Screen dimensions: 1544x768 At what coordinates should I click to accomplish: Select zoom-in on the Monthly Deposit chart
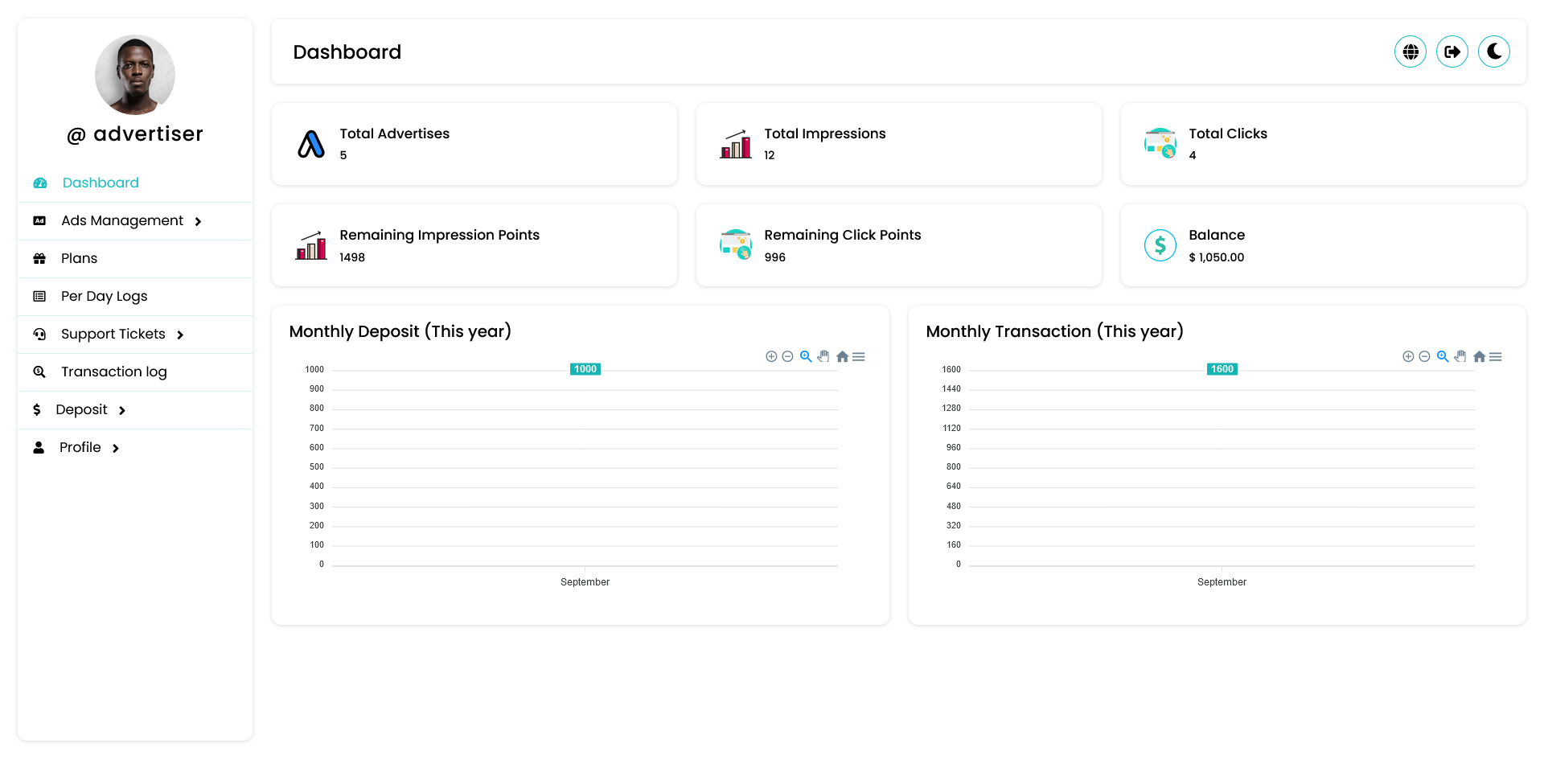click(x=770, y=356)
